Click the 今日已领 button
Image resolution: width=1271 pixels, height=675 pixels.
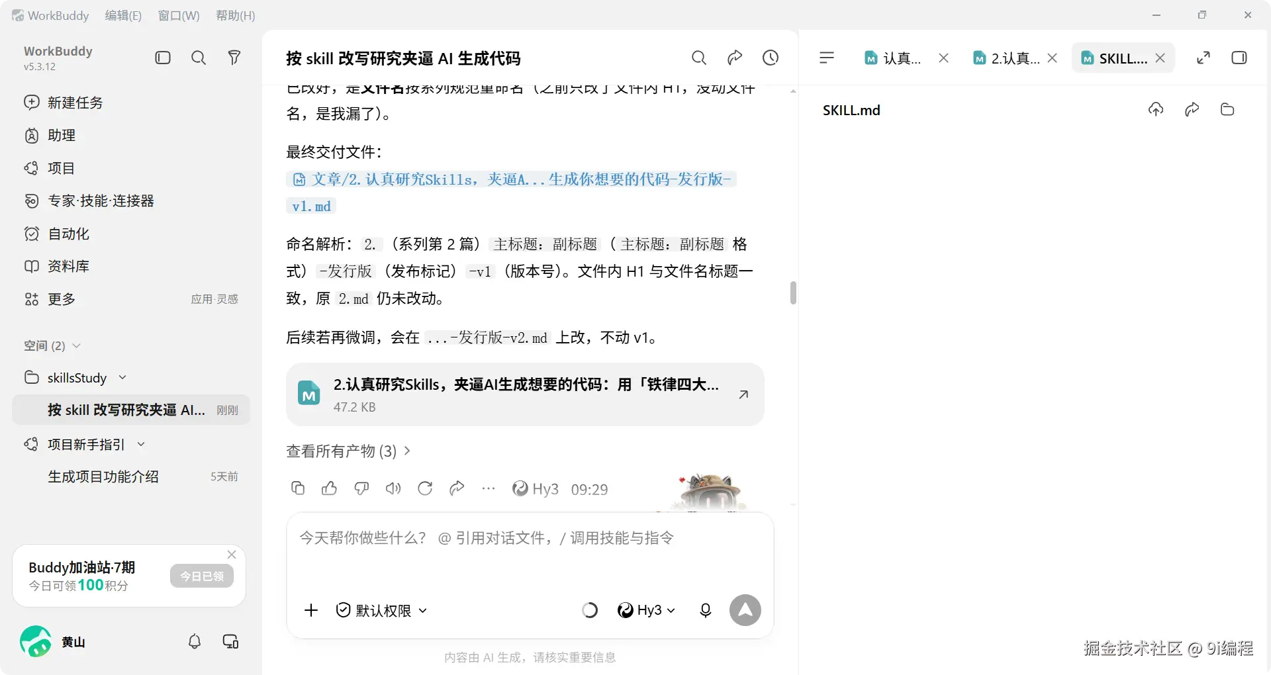(202, 576)
